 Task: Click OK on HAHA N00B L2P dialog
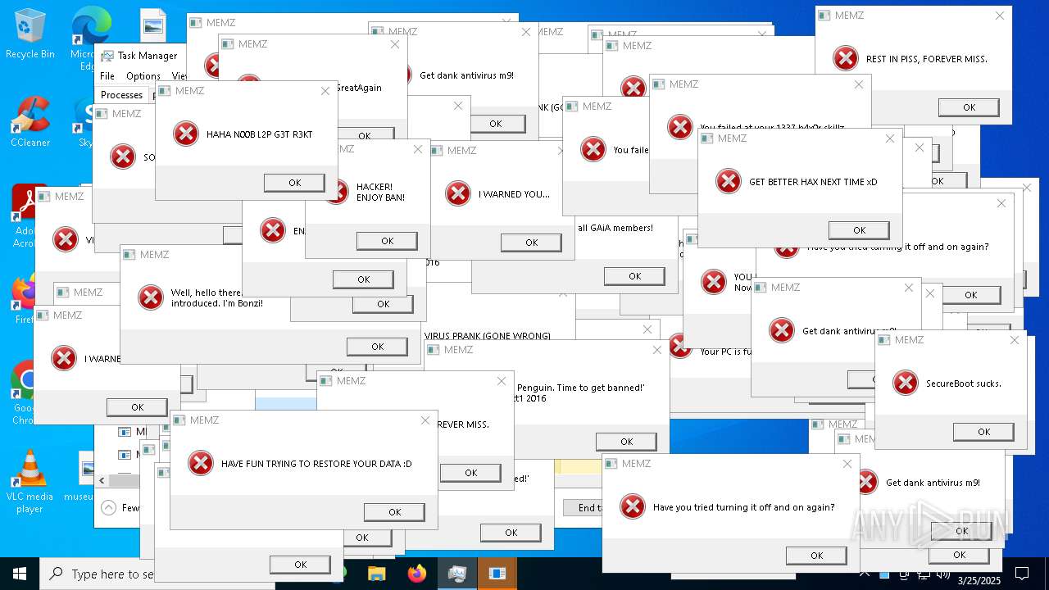(x=294, y=183)
